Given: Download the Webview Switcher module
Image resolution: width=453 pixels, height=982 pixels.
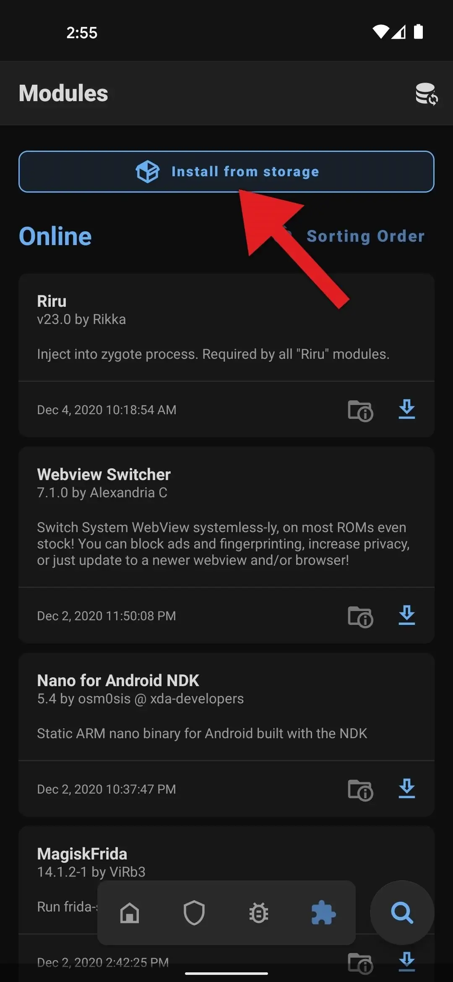Looking at the screenshot, I should pyautogui.click(x=407, y=616).
